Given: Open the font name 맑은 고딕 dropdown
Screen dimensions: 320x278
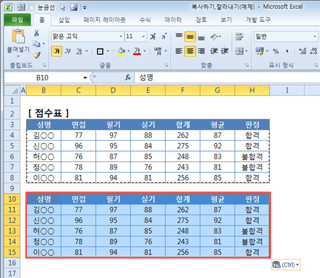Looking at the screenshot, I should tap(121, 36).
